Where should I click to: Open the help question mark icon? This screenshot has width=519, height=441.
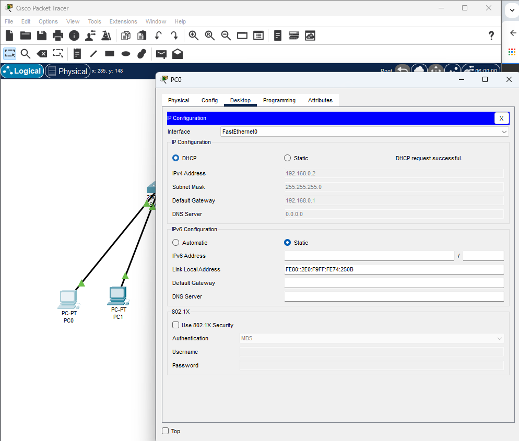coord(491,35)
